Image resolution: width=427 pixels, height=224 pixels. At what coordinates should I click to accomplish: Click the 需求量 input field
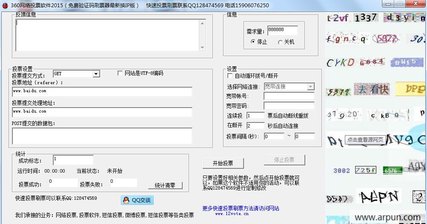282,31
